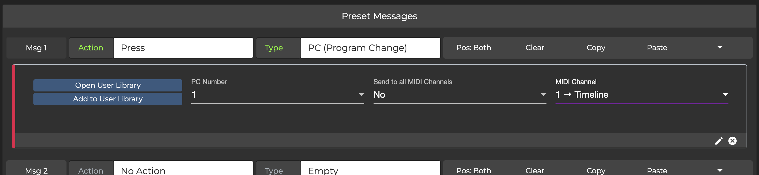Screen dimensions: 759x175
Task: Clear the Msg 1 message
Action: coord(535,48)
